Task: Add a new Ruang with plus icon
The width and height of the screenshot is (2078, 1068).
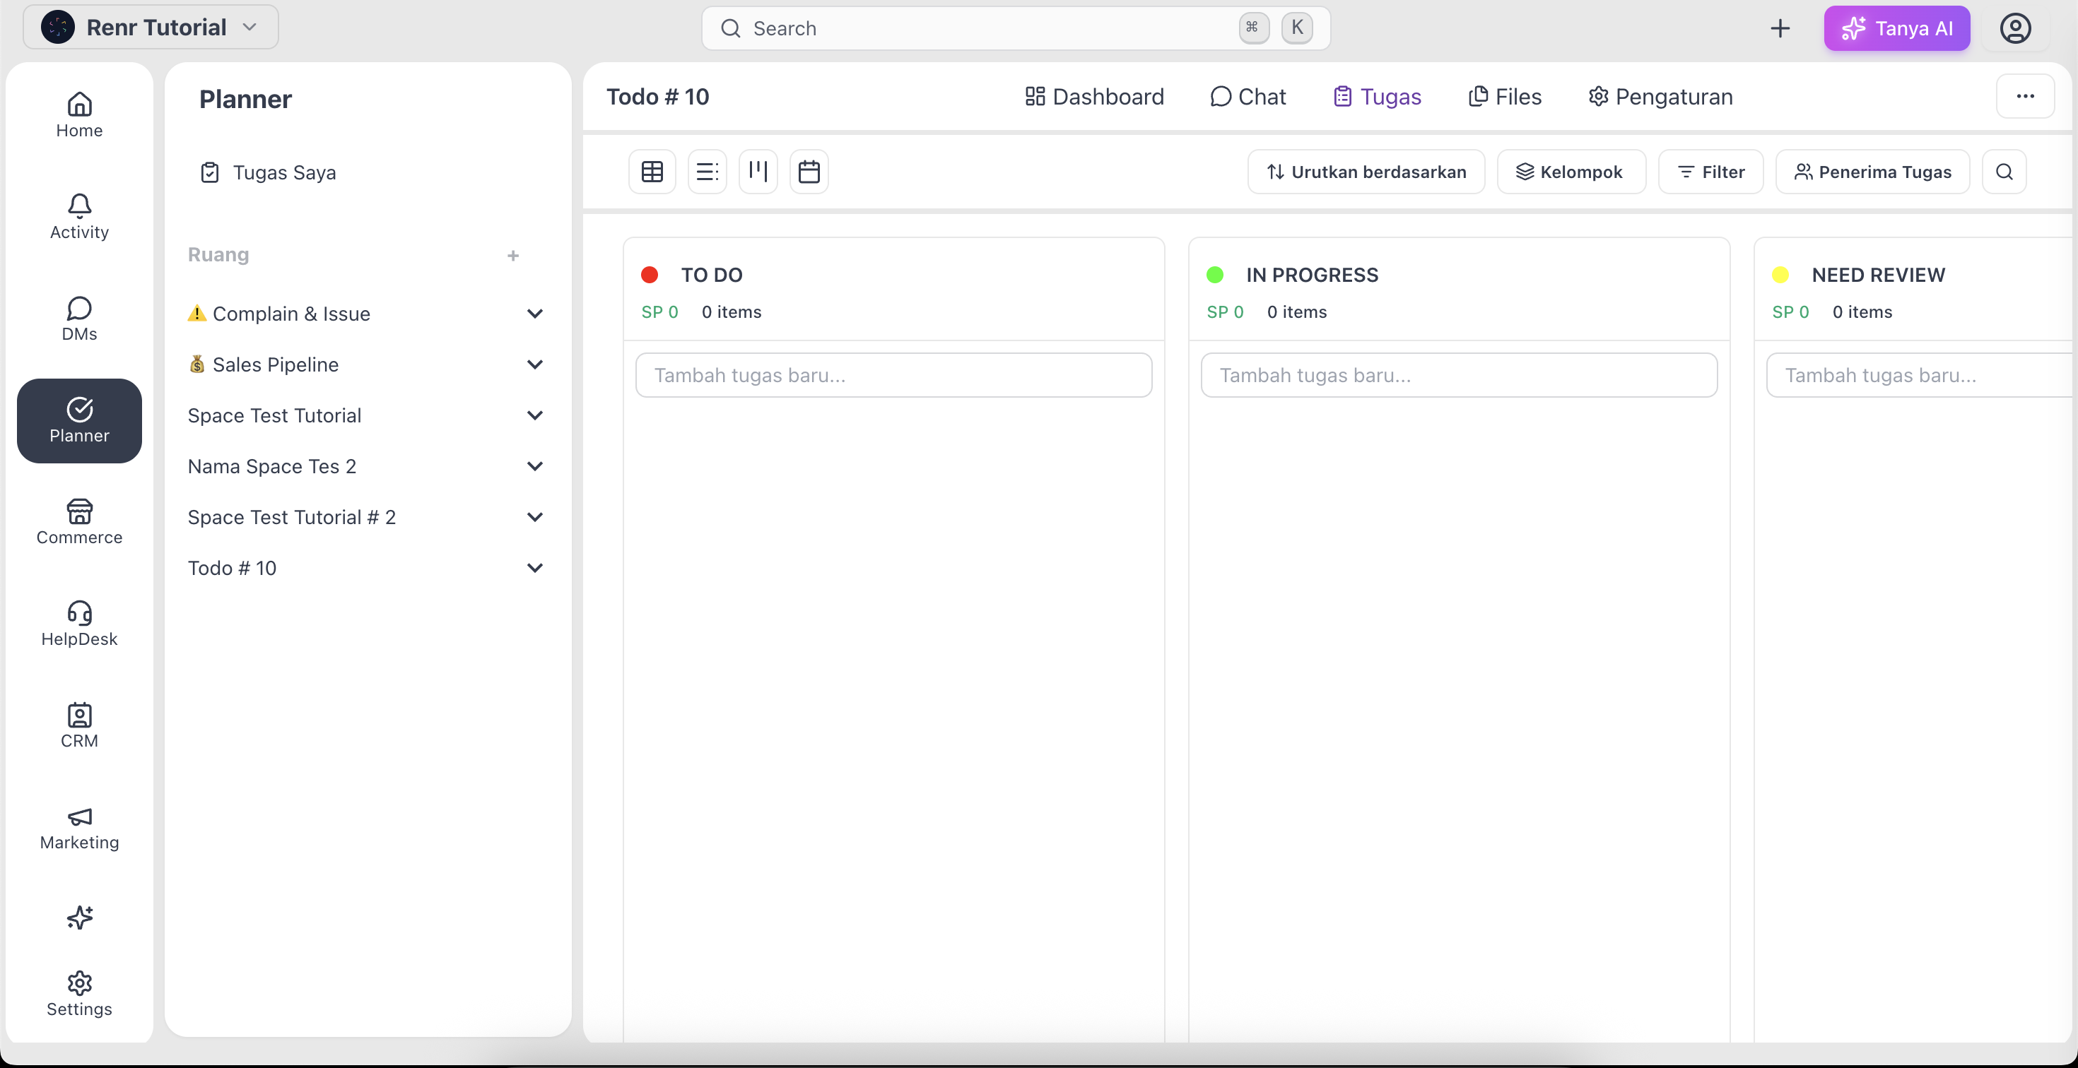Action: [x=513, y=256]
